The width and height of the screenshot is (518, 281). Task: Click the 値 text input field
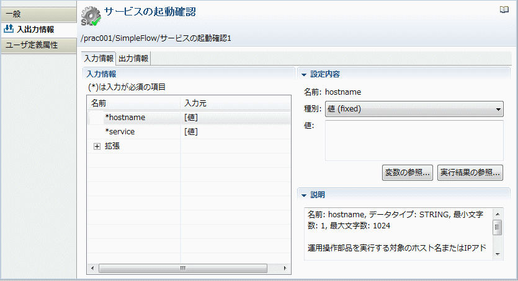pyautogui.click(x=414, y=140)
